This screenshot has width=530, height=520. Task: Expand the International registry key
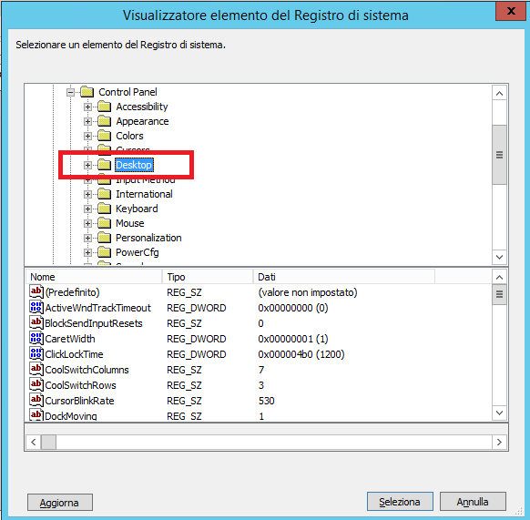point(87,194)
